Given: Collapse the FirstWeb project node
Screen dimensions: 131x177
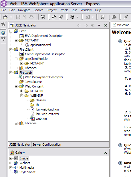Looking at the screenshot, I should click(11, 73).
